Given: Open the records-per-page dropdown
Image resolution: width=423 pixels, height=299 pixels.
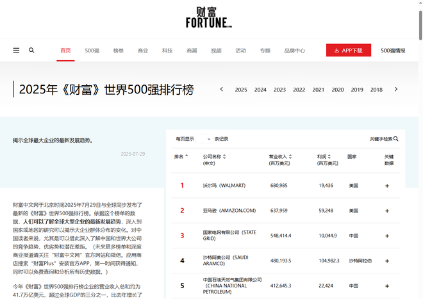Looking at the screenshot, I should click(204, 139).
